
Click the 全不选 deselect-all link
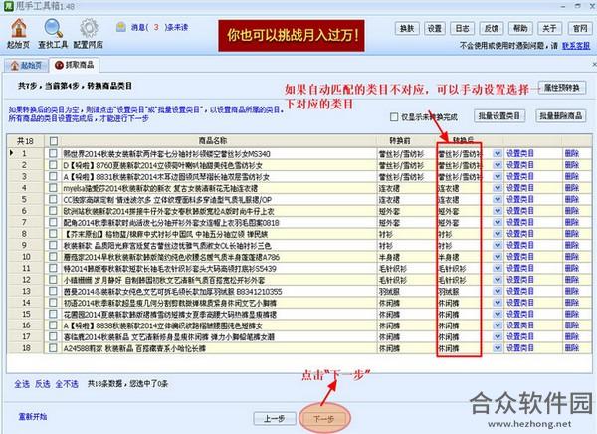(x=67, y=384)
